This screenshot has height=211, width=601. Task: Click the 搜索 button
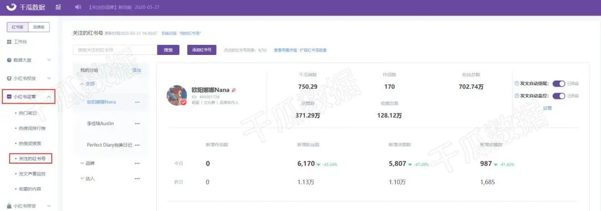[168, 50]
